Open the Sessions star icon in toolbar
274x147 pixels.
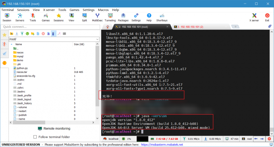coord(58,17)
